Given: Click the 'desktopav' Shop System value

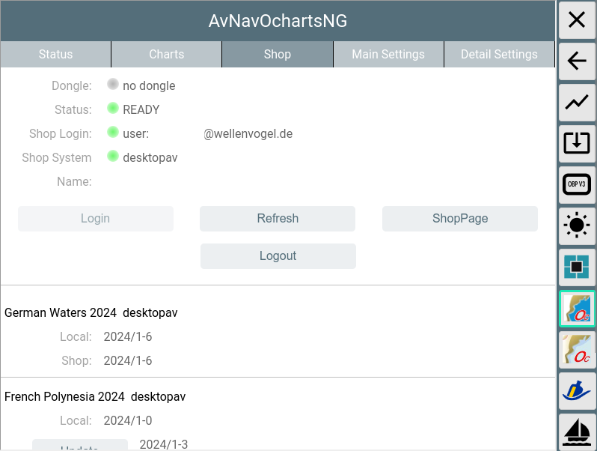Looking at the screenshot, I should coord(150,158).
